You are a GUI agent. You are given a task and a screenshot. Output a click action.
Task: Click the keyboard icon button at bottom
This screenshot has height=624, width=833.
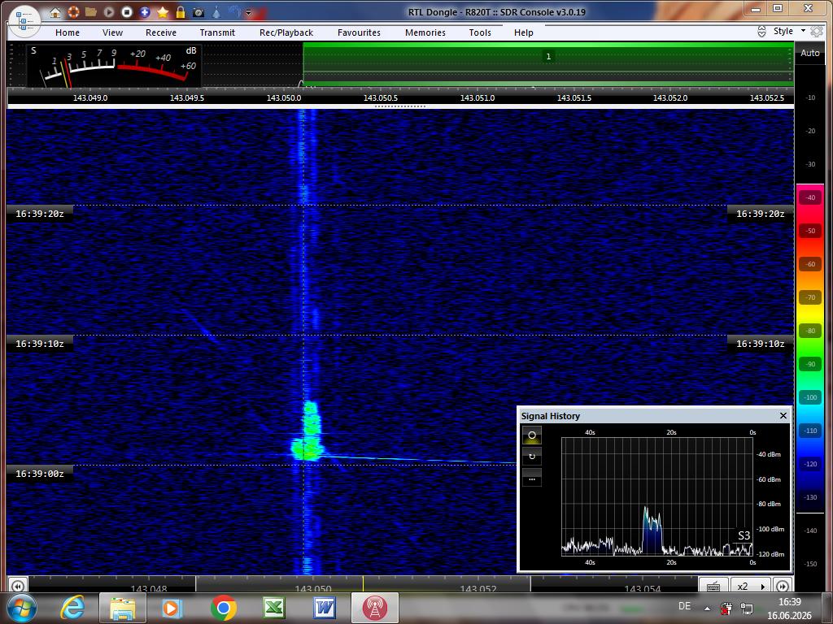click(713, 586)
